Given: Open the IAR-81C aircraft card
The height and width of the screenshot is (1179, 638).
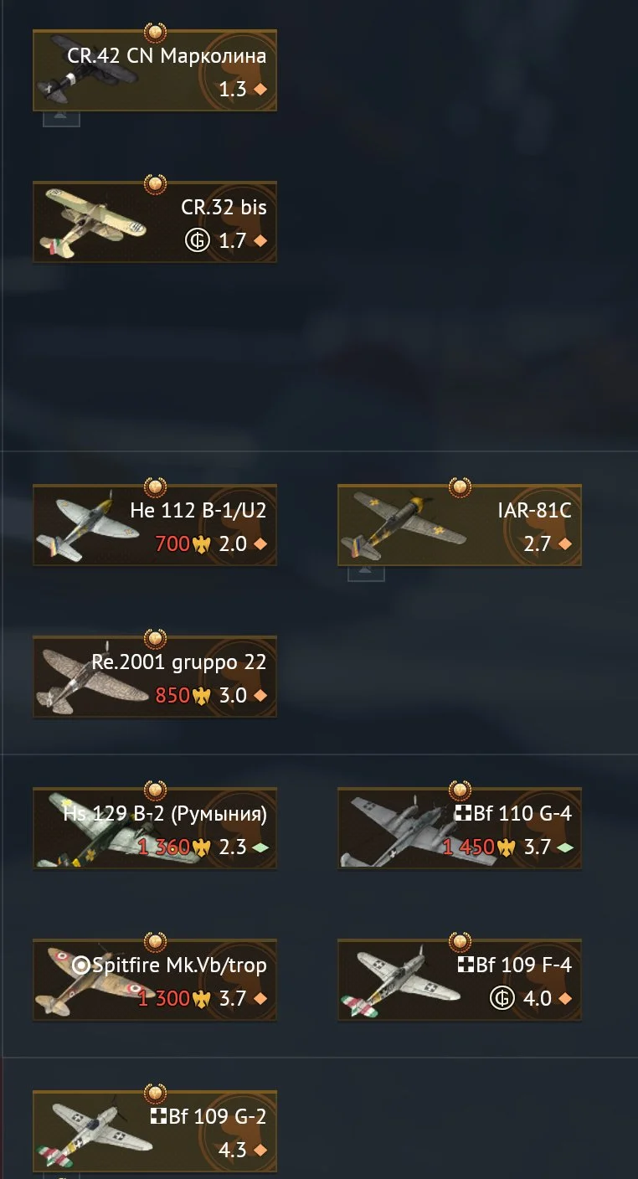Looking at the screenshot, I should coord(460,525).
